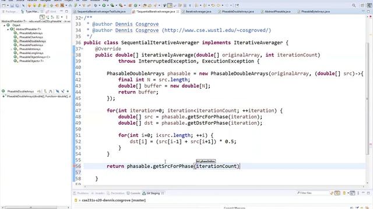Viewport: 373px width, 209px height.
Task: Select AbstractPhasable<T> hierarchy node
Action: point(26,29)
